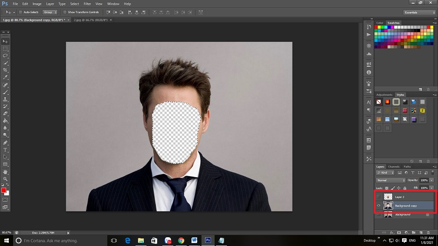Click Cortana search box
Image resolution: width=438 pixels, height=246 pixels.
point(60,240)
